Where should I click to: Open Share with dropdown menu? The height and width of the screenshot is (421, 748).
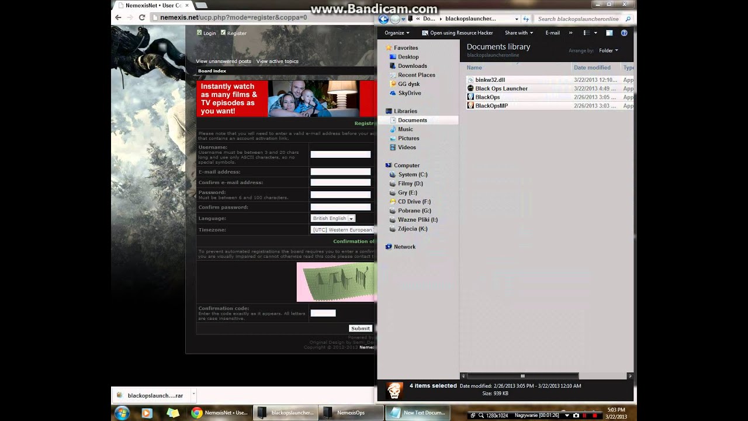tap(518, 33)
